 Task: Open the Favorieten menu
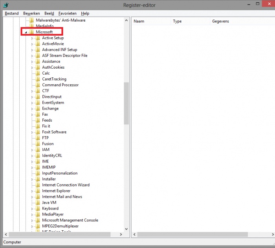point(67,13)
